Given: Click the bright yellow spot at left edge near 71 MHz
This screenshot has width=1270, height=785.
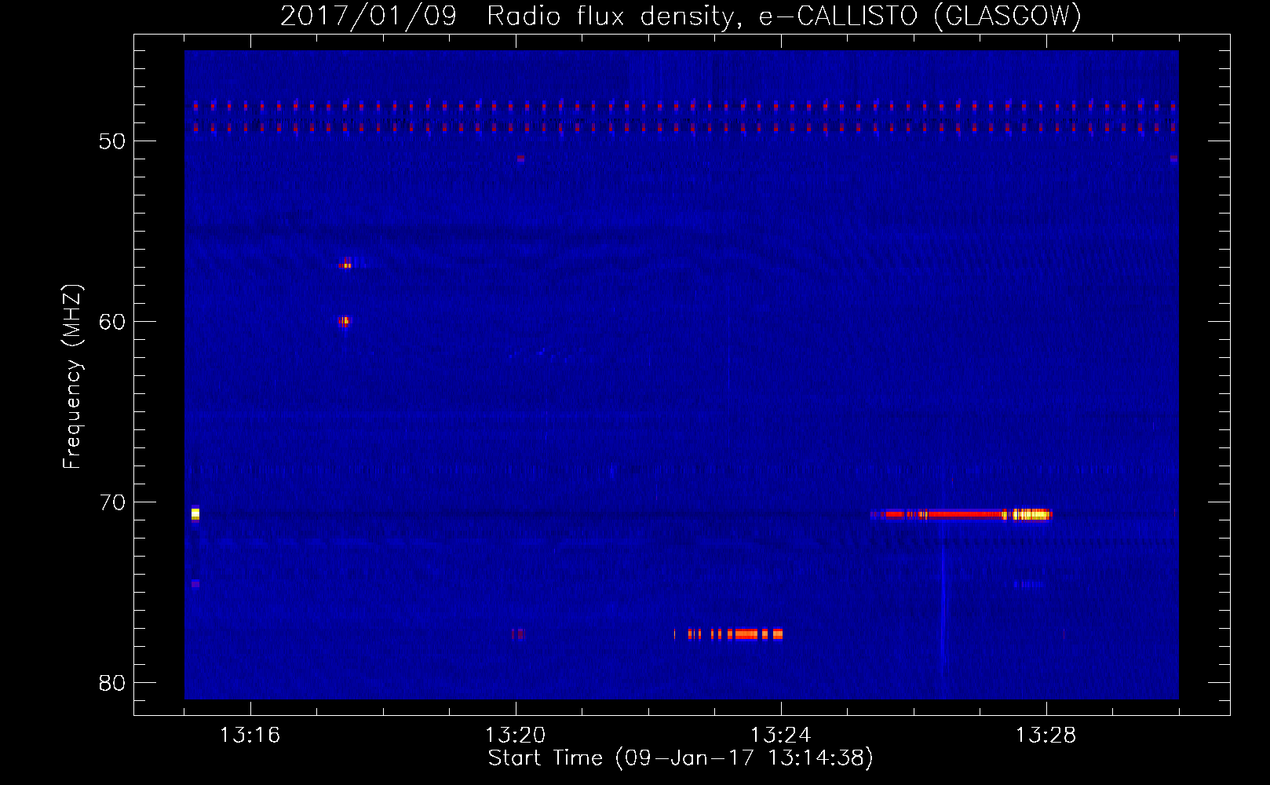Looking at the screenshot, I should (x=195, y=514).
